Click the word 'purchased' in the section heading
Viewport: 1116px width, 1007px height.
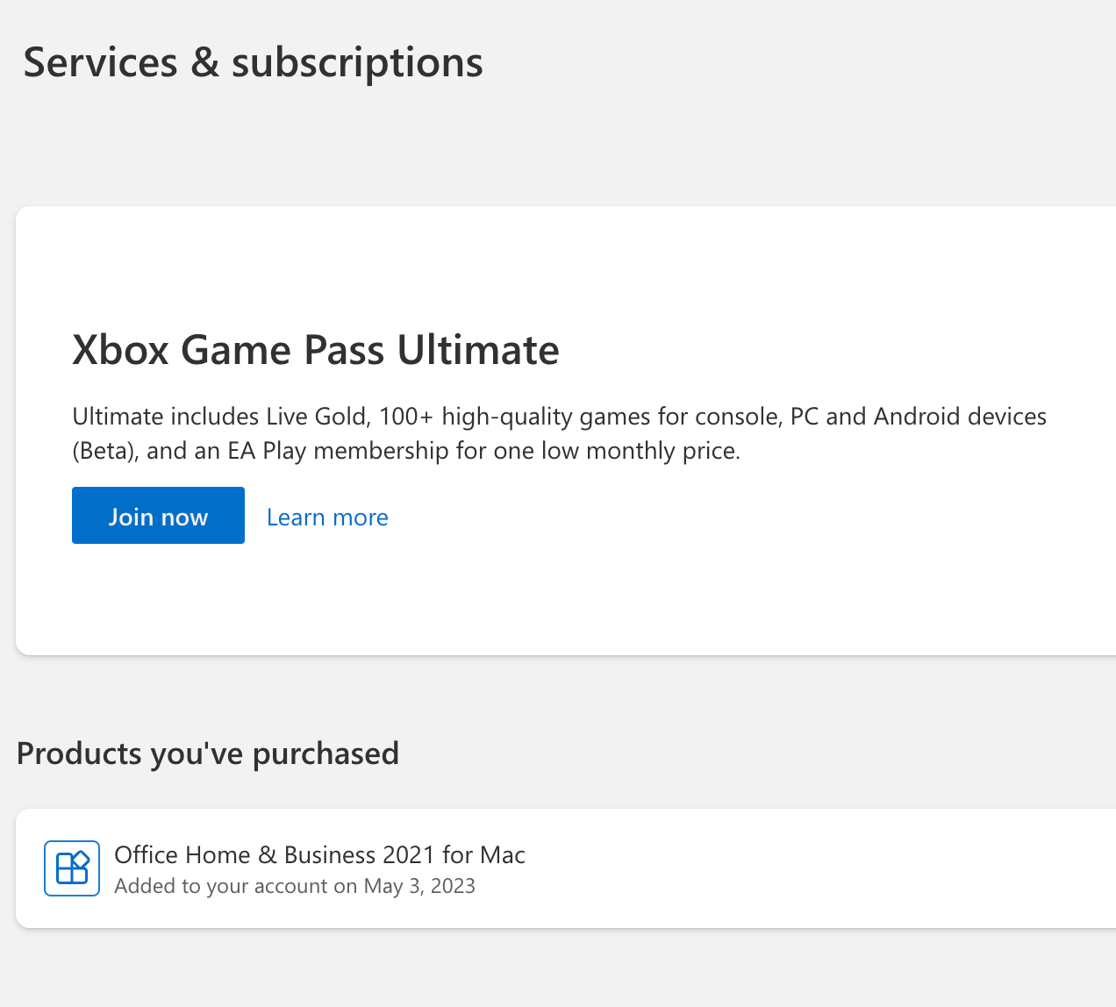click(x=325, y=753)
